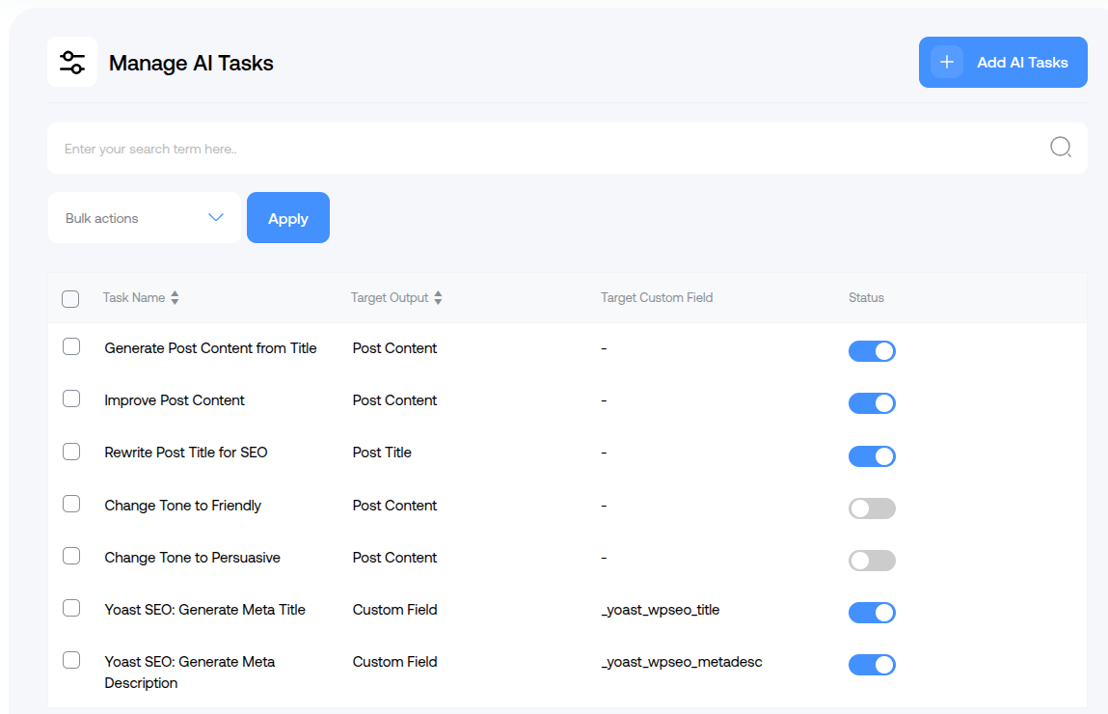Open the Bulk actions dropdown
Screen dimensions: 1108x714
point(144,218)
